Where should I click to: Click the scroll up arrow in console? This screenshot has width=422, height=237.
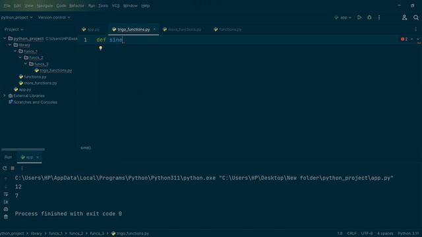click(x=6, y=178)
